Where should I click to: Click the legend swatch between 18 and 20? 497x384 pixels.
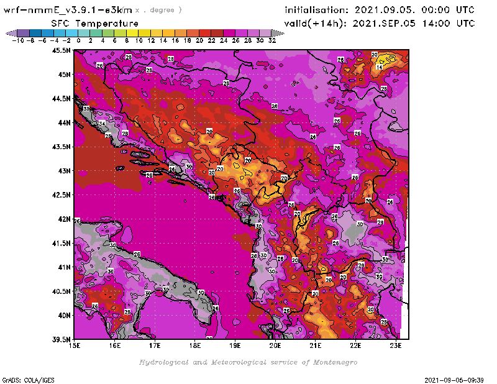click(x=193, y=33)
